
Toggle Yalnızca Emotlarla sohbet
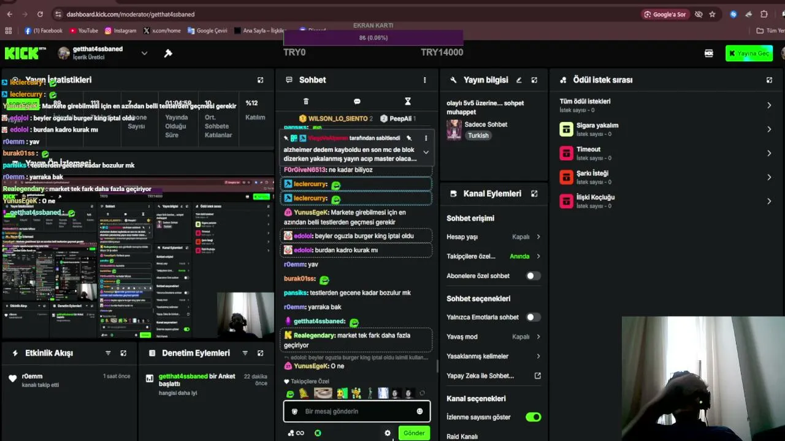point(534,317)
